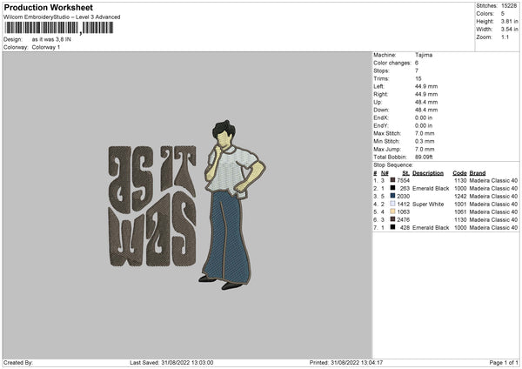522x369 pixels.
Task: Click "Emerald Black" in stop 2 row
Action: (431, 189)
